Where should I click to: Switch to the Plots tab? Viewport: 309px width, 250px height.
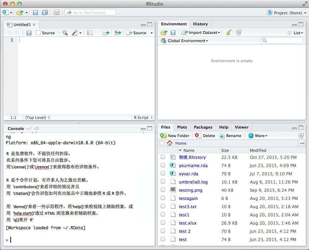pyautogui.click(x=182, y=127)
